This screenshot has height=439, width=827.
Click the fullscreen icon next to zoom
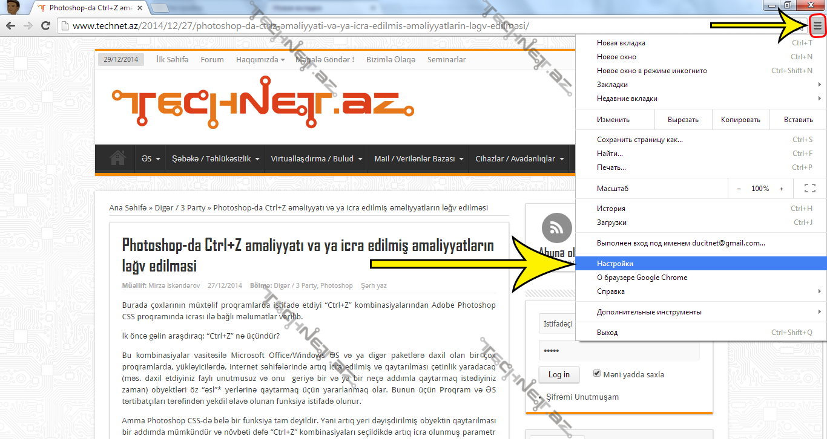pos(809,189)
